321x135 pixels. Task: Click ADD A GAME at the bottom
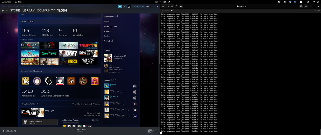click(9, 131)
